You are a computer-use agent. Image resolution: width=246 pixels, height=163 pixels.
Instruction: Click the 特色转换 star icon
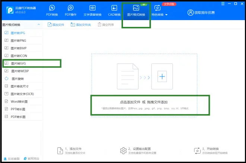158,8
